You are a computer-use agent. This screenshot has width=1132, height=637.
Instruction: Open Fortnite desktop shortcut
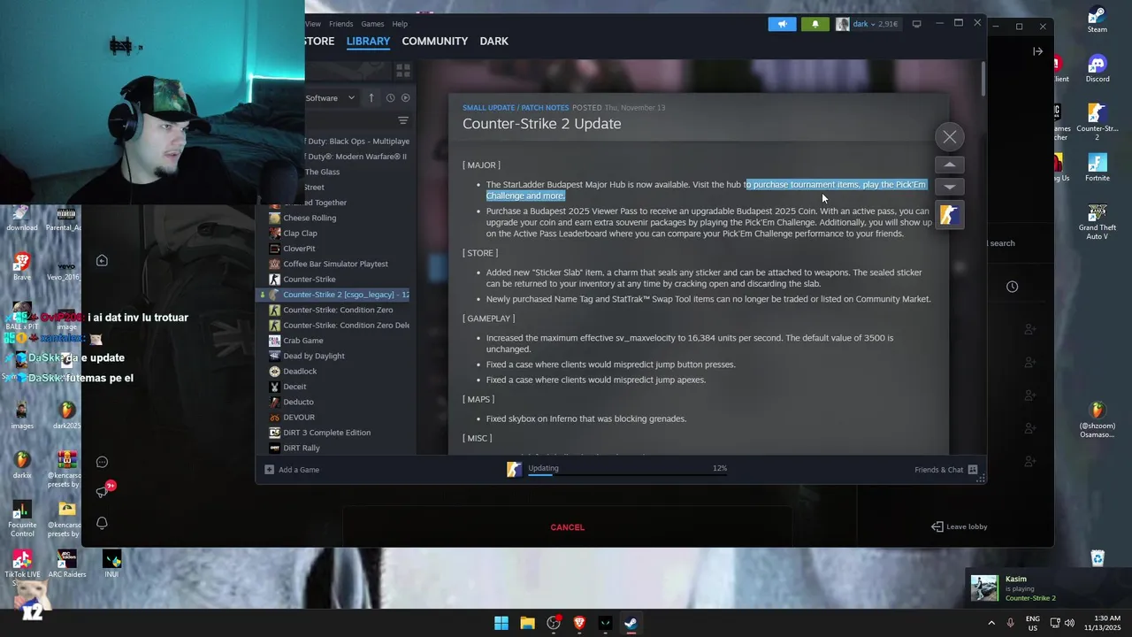(x=1098, y=168)
